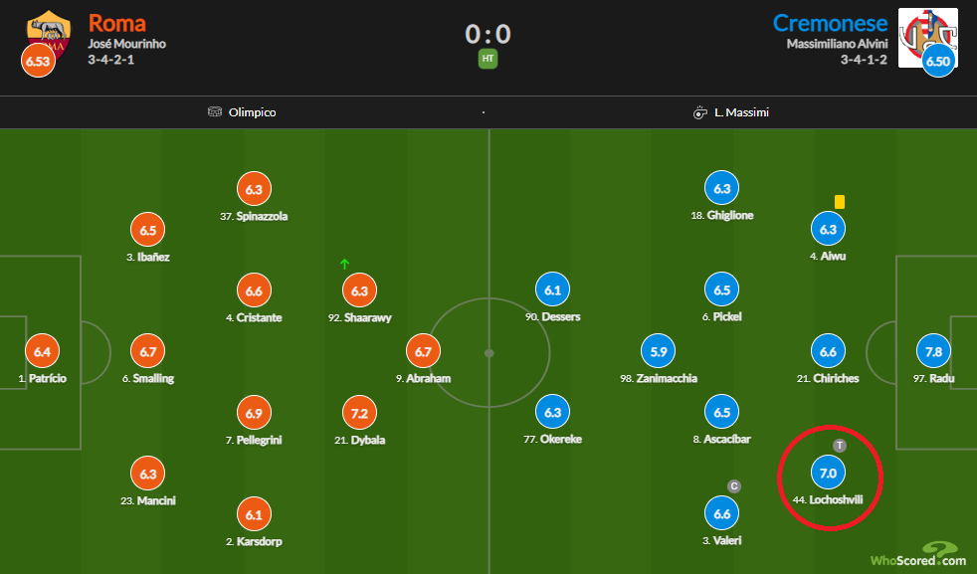Image resolution: width=977 pixels, height=574 pixels.
Task: Open the Roma team name link
Action: click(116, 23)
